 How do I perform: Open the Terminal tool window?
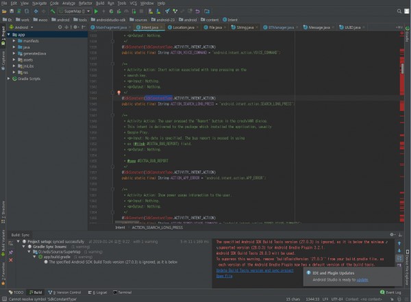122,292
